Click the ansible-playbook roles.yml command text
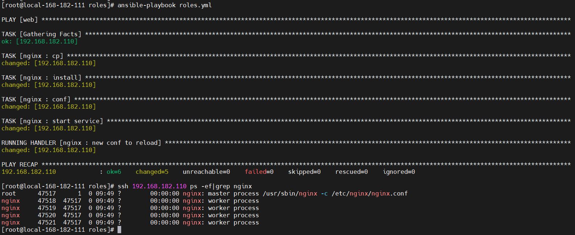The width and height of the screenshot is (575, 235). click(x=164, y=5)
